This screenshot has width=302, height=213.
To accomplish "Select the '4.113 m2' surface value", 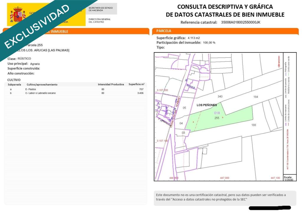I will (193, 38).
